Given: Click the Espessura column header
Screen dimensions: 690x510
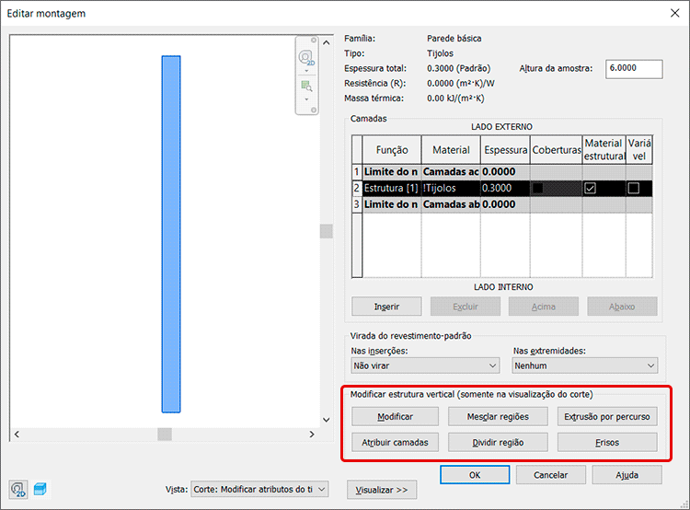Looking at the screenshot, I should [505, 150].
